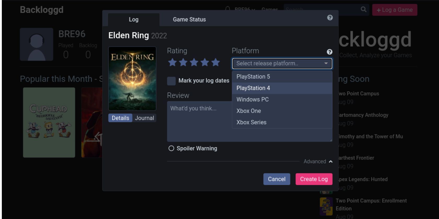Set rating to four stars
This screenshot has height=219, width=439.
pos(205,63)
